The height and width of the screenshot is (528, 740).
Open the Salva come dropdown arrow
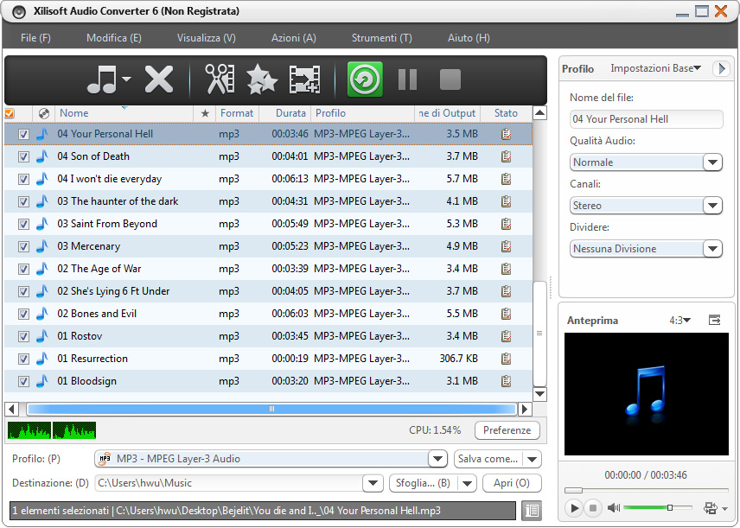pyautogui.click(x=533, y=459)
